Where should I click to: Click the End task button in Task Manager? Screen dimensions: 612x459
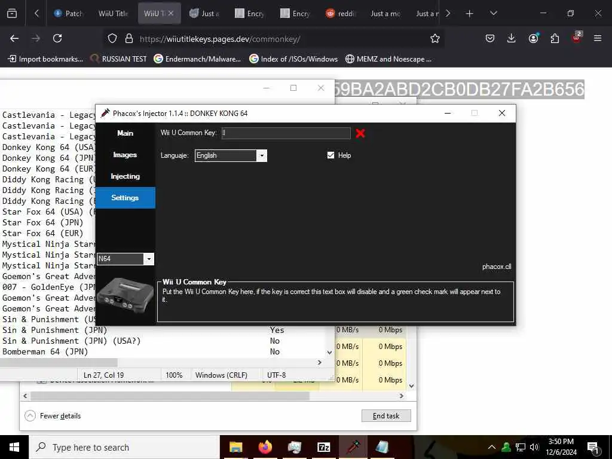tap(386, 416)
